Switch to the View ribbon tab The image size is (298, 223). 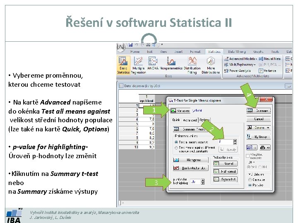(163, 52)
